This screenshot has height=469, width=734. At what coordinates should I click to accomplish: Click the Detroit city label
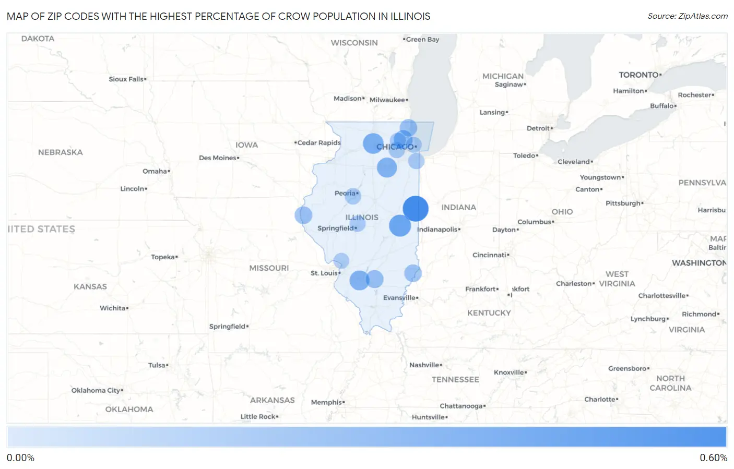click(539, 128)
